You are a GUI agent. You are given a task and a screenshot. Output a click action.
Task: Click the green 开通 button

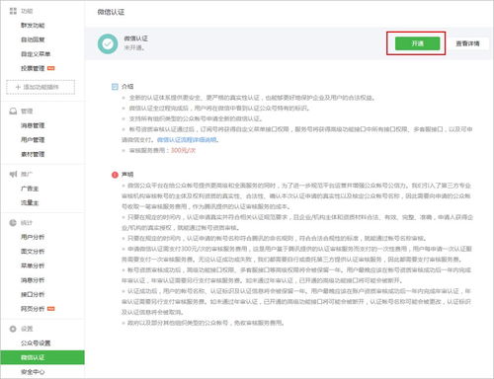(x=417, y=43)
